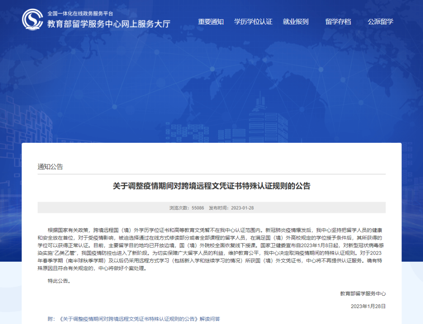Screen dimensions: 423x324
Task: Click the 教育部留学服务中心 signature text
Action: click(364, 293)
